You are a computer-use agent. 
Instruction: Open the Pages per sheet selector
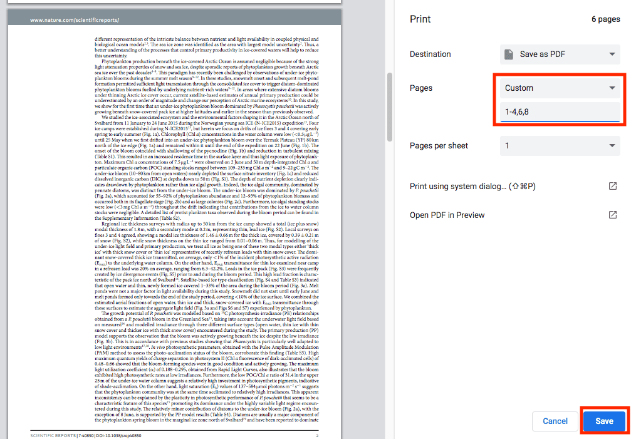pos(560,145)
